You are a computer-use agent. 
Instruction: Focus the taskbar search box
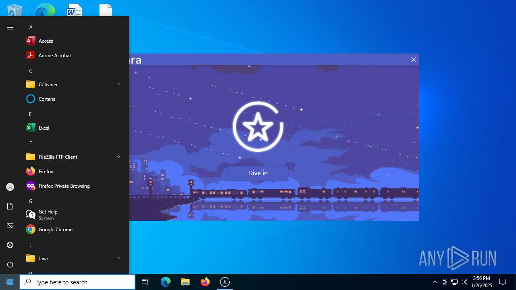tap(77, 282)
